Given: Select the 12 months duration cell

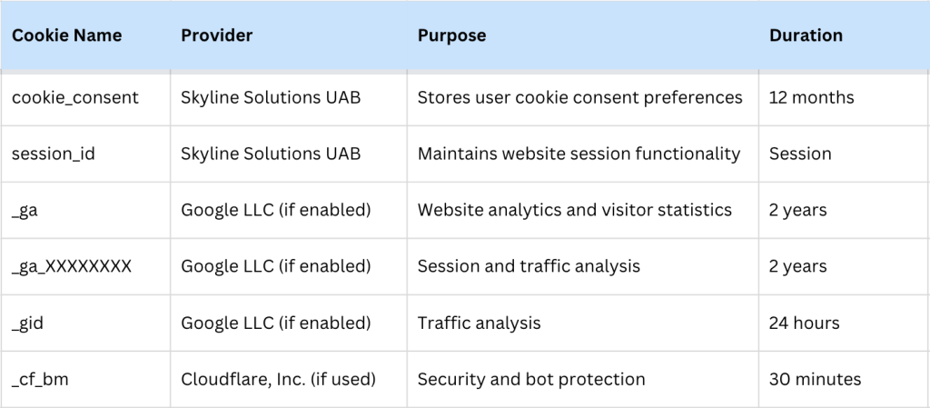Looking at the screenshot, I should click(811, 97).
